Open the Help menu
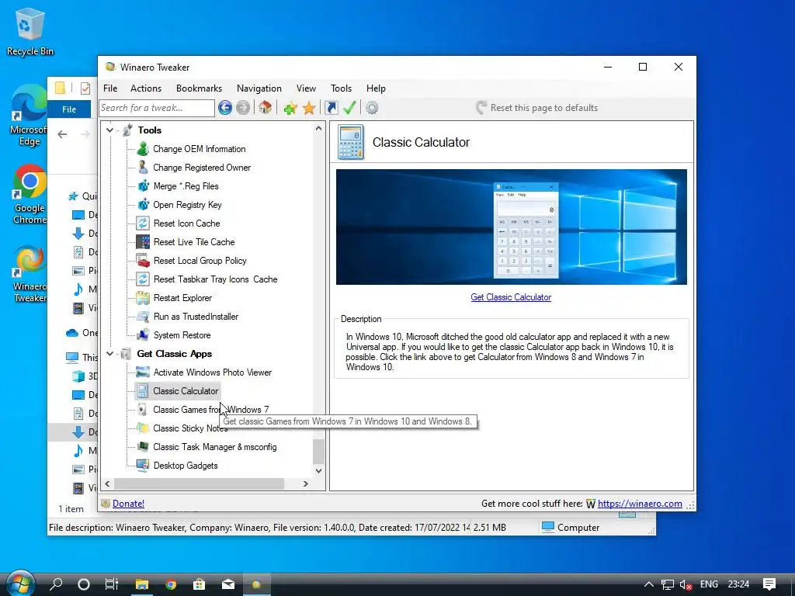This screenshot has width=795, height=596. (x=377, y=88)
